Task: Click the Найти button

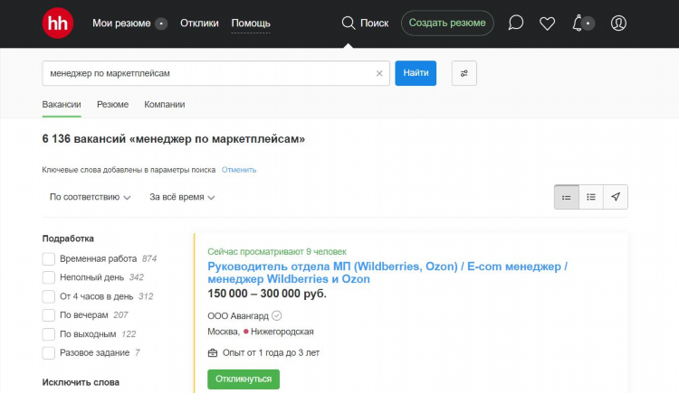Action: tap(416, 73)
